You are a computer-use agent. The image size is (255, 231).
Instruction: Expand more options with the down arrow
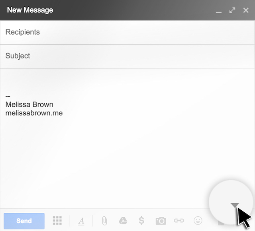(235, 205)
